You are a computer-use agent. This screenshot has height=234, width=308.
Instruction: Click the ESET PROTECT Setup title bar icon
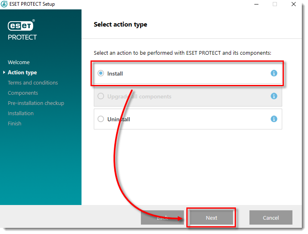point(4,4)
